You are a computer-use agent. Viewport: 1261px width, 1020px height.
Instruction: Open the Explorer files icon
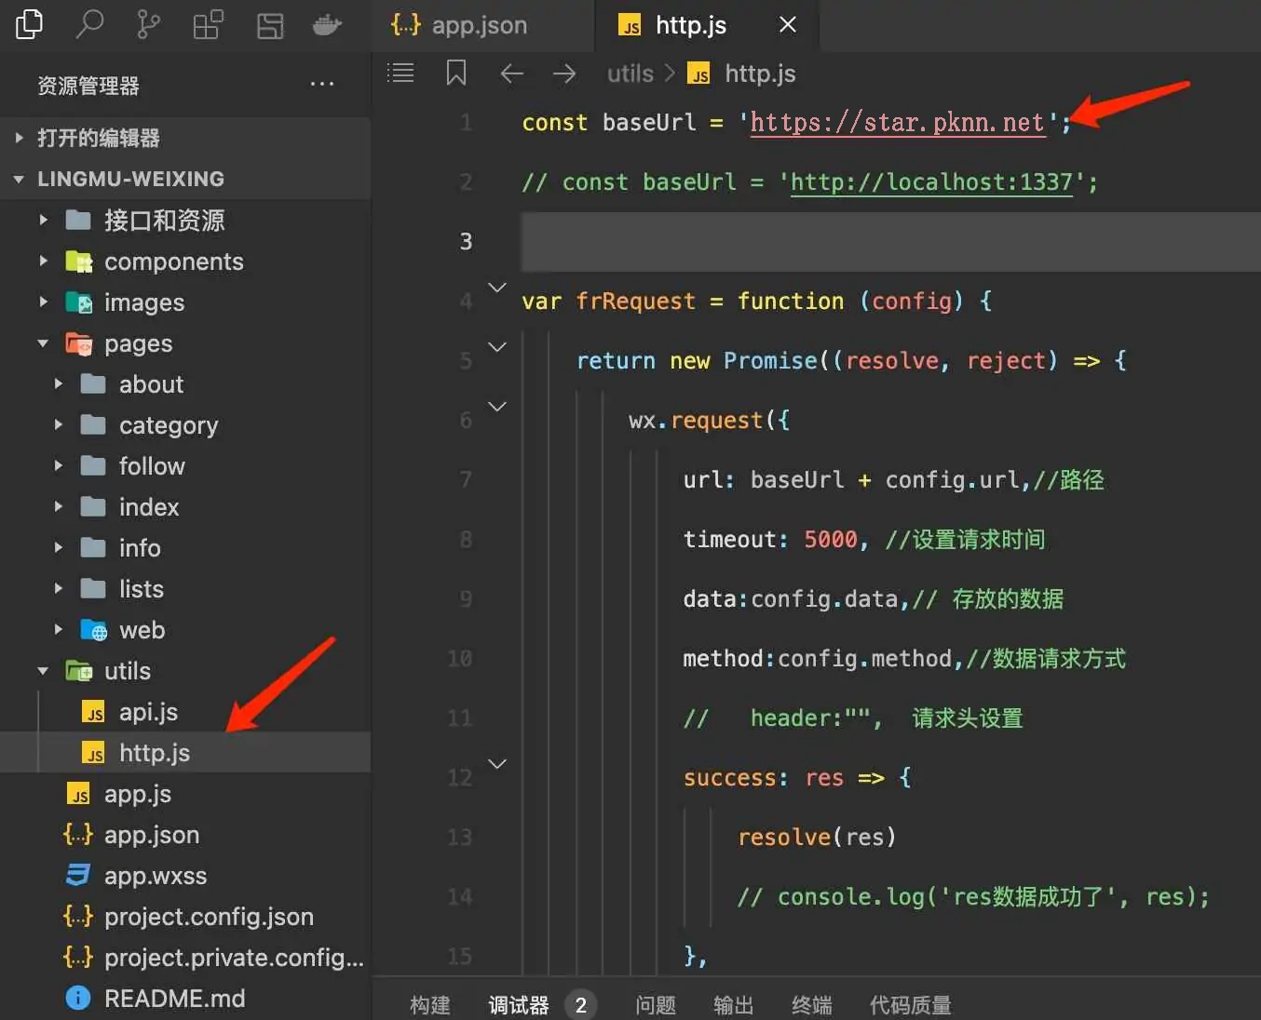(x=29, y=24)
